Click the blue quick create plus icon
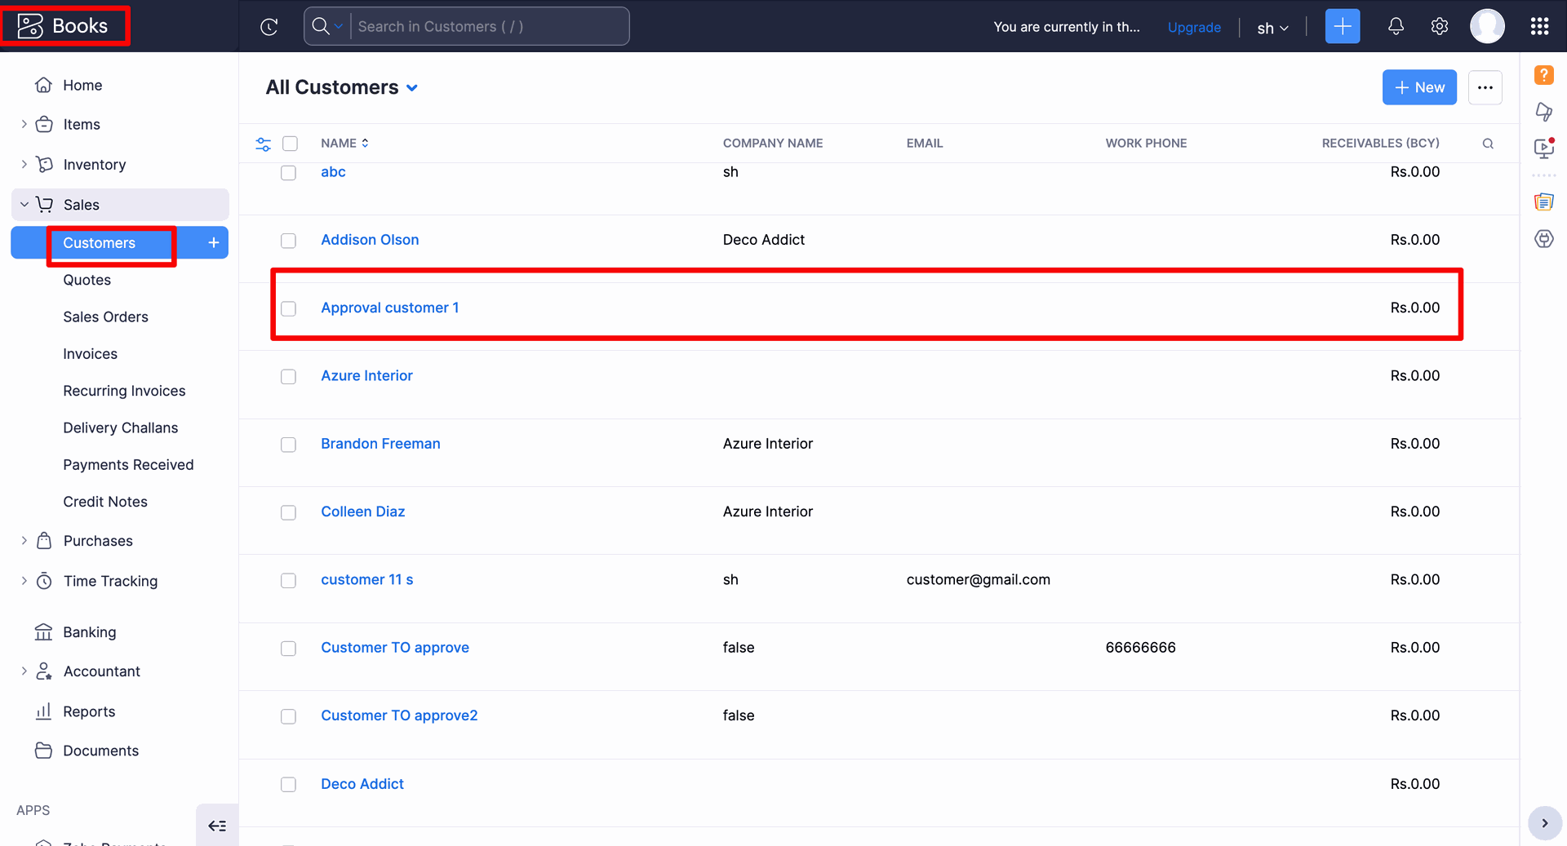 coord(1343,26)
